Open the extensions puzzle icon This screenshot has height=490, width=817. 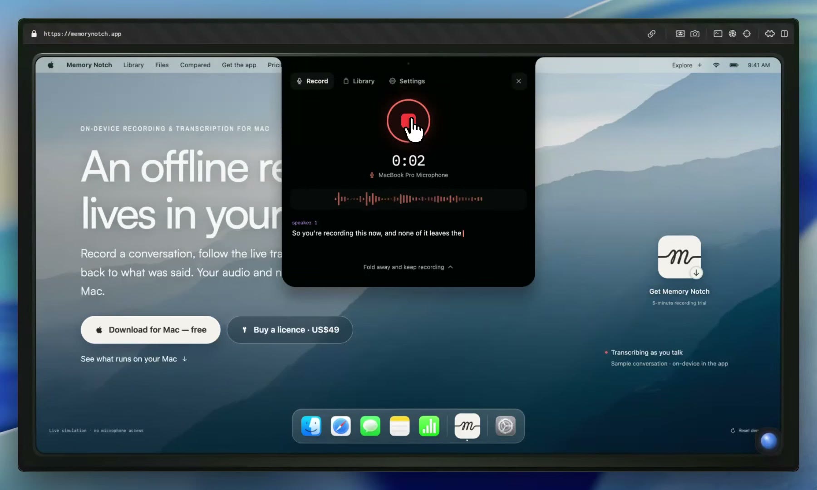(x=770, y=34)
